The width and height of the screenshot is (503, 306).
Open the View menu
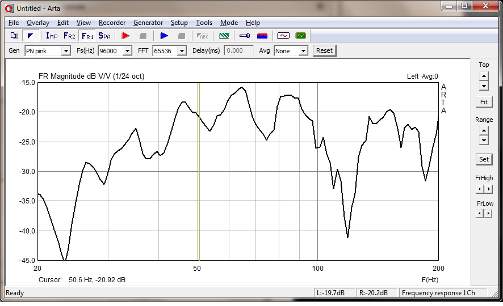click(83, 23)
